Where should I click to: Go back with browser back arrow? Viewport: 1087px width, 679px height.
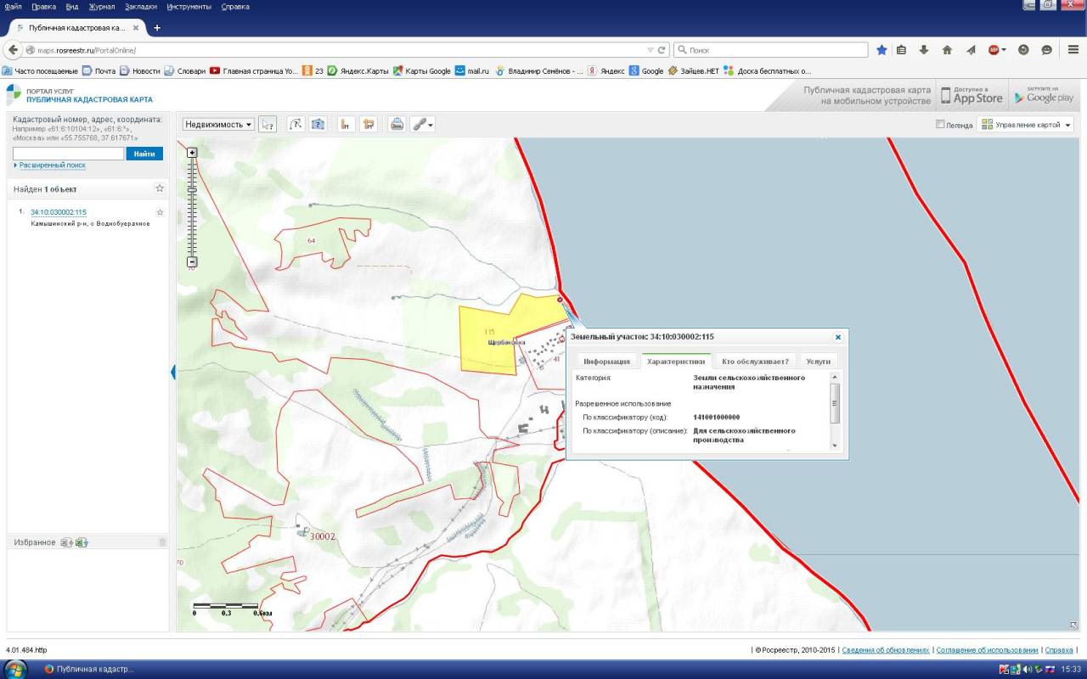12,50
